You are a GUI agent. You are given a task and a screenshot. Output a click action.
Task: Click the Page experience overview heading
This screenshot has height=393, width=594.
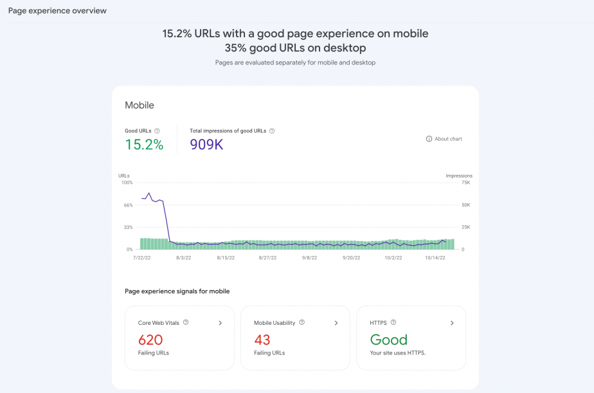[x=57, y=10]
